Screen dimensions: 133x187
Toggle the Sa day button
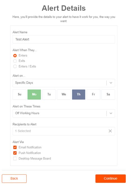coord(108,94)
